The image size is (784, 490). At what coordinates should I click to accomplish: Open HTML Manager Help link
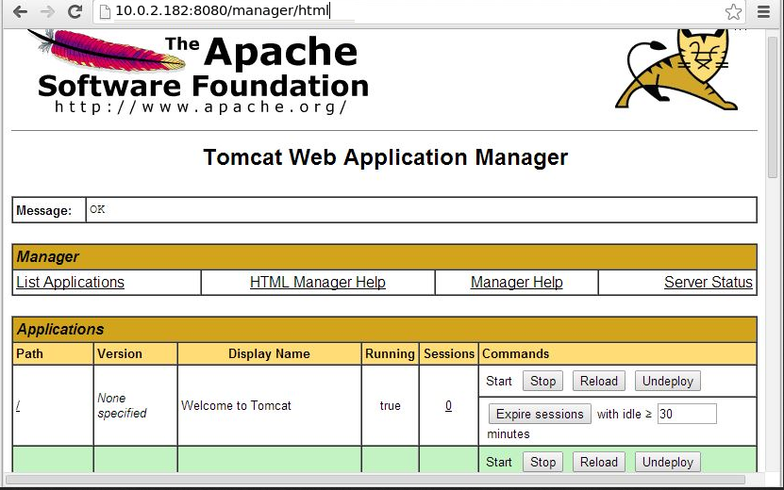[x=318, y=282]
